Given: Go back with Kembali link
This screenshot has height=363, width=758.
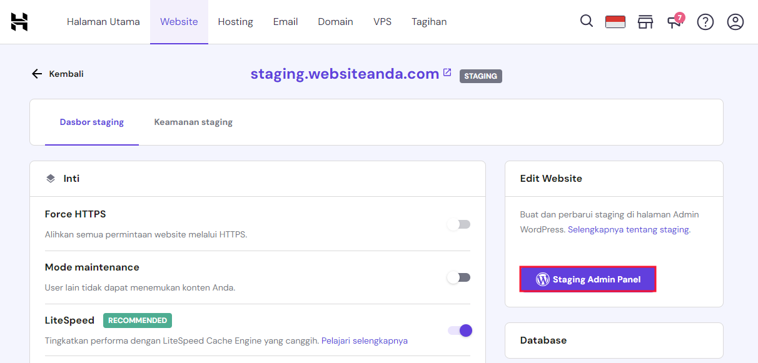Looking at the screenshot, I should click(58, 74).
